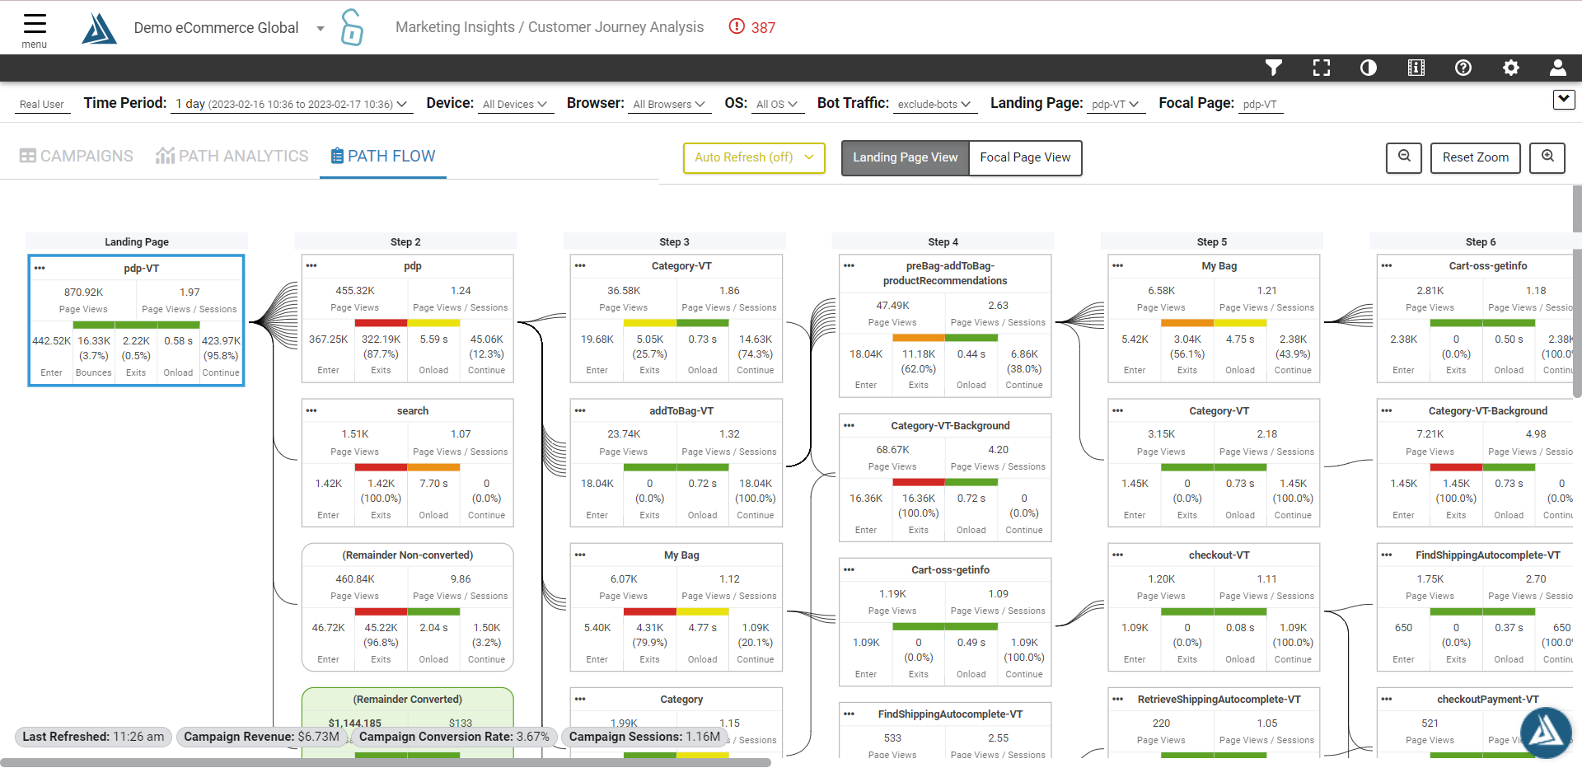Open the Browser All Browsers dropdown
This screenshot has width=1582, height=768.
point(669,104)
